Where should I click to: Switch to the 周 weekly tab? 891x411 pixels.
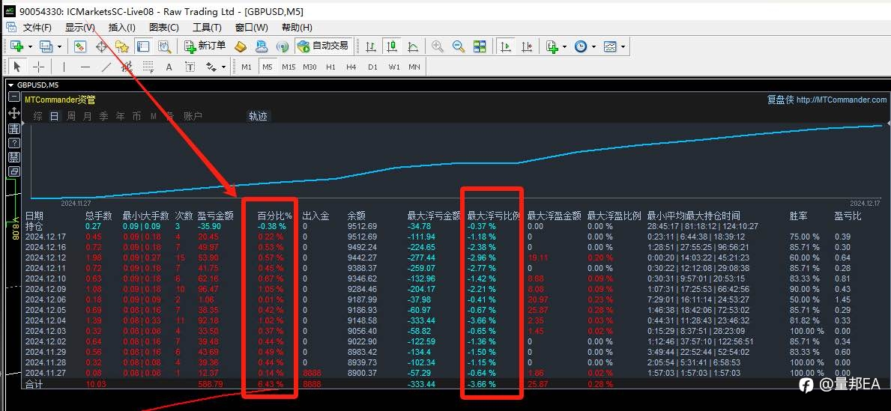71,116
